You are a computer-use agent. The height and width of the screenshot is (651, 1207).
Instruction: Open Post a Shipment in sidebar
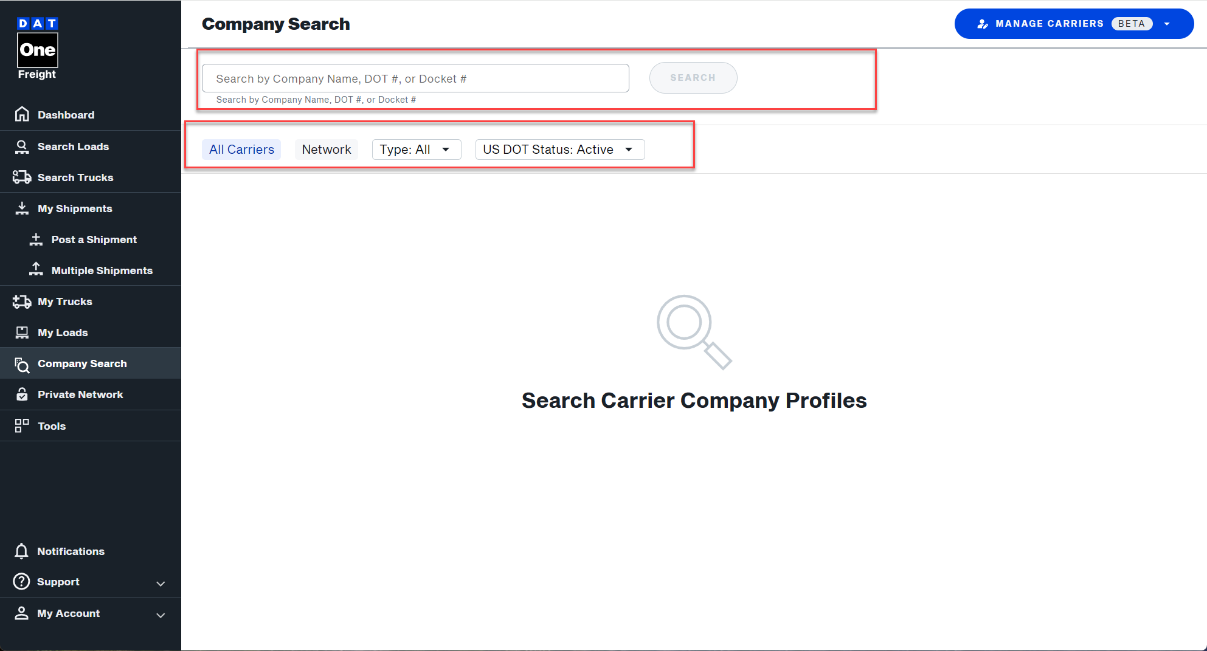[94, 239]
